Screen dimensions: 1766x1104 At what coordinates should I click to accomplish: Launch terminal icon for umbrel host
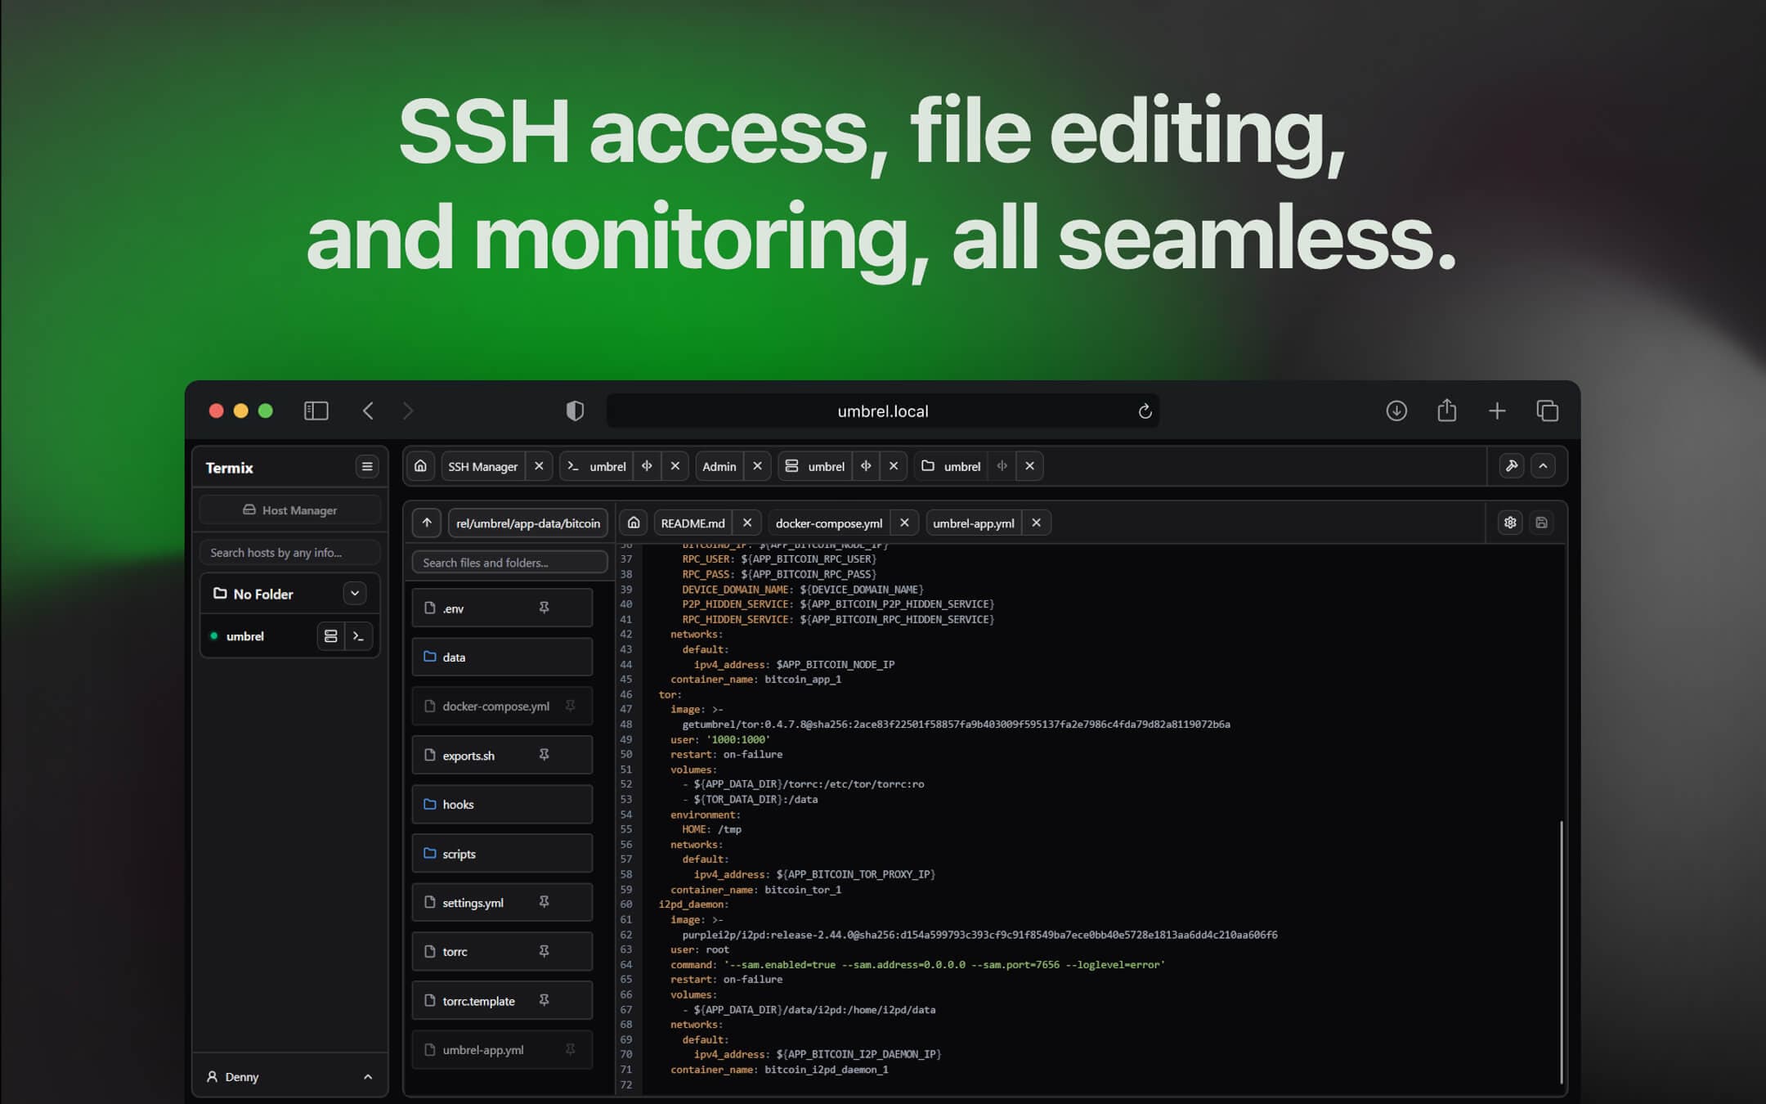coord(358,636)
